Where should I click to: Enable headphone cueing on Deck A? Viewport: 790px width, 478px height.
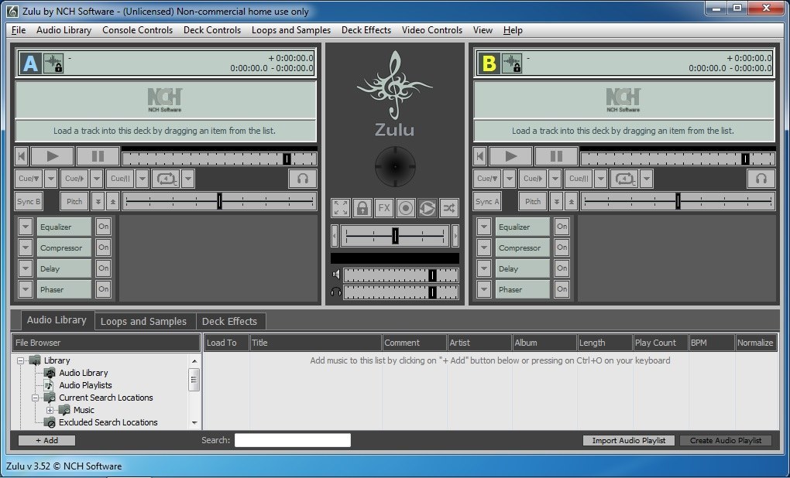coord(302,178)
